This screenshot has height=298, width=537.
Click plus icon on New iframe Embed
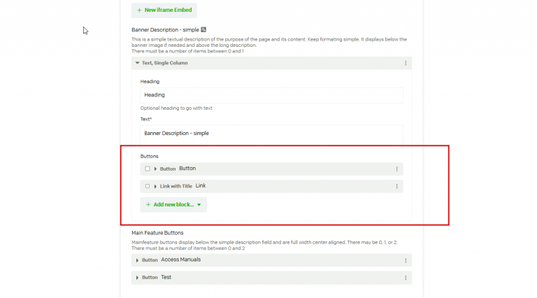[139, 10]
